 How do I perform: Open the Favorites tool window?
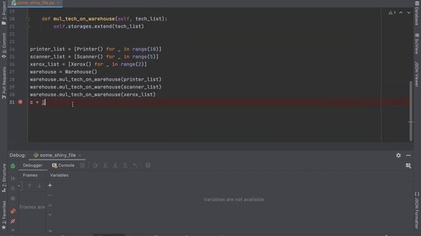[x=4, y=215]
